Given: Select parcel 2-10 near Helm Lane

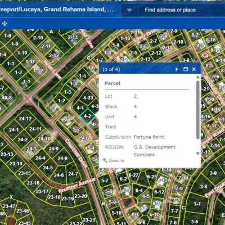Looking at the screenshot, I should [x=38, y=38].
